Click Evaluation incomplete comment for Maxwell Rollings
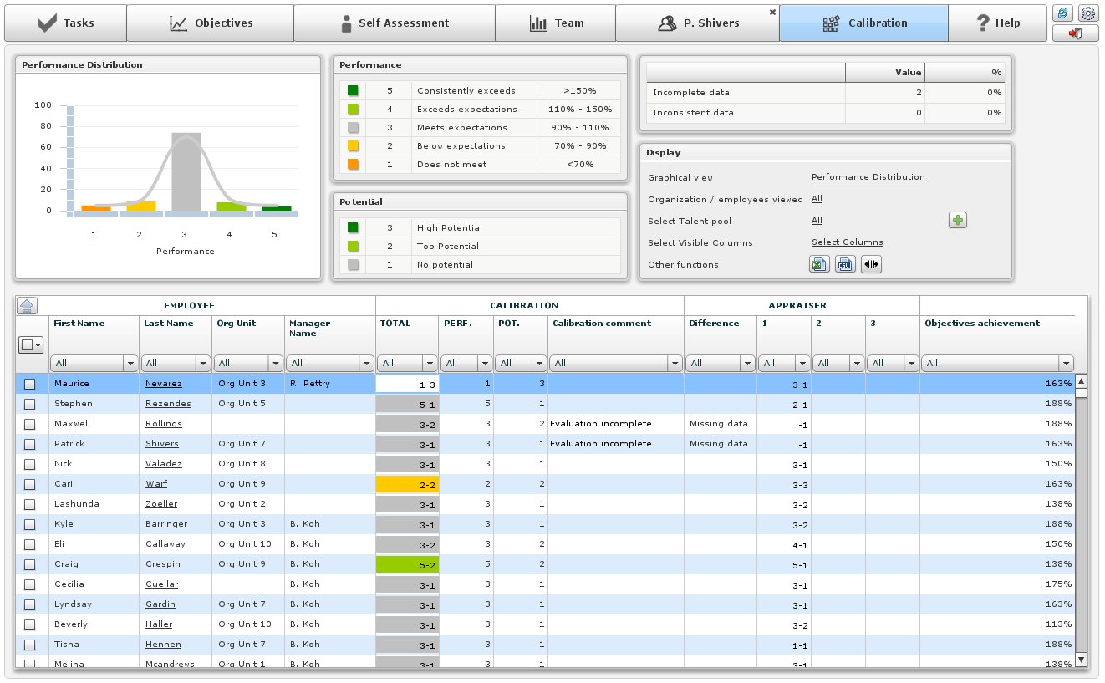Viewport: 1105px width, 683px height. pyautogui.click(x=600, y=424)
